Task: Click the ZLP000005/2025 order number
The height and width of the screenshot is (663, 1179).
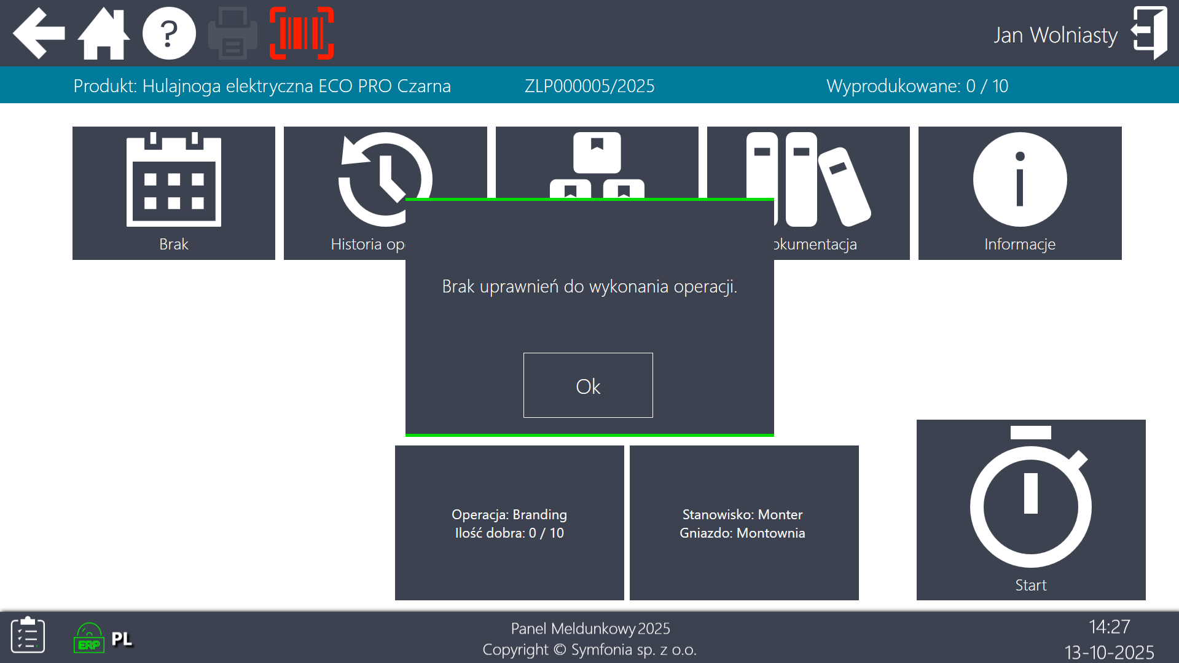Action: (x=589, y=86)
